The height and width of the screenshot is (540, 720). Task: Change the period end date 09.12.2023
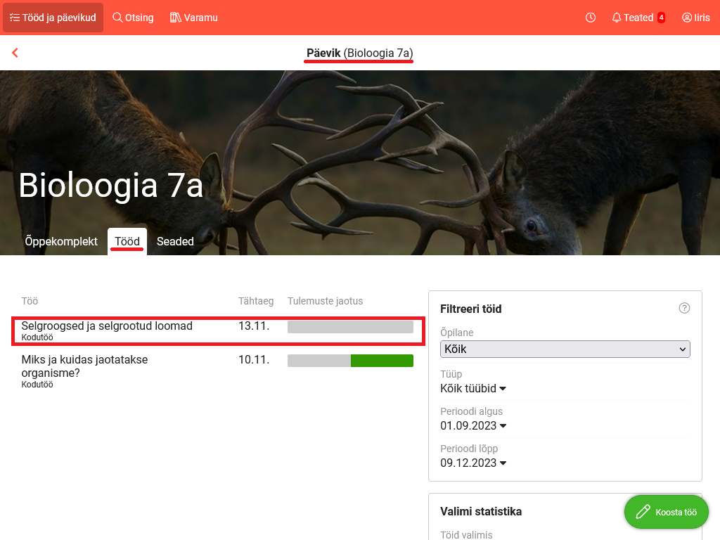click(473, 463)
